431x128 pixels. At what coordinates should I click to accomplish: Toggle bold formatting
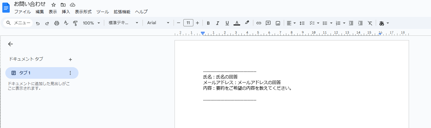point(208,23)
